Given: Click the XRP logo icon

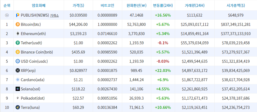Looking at the screenshot, I should [17, 71].
